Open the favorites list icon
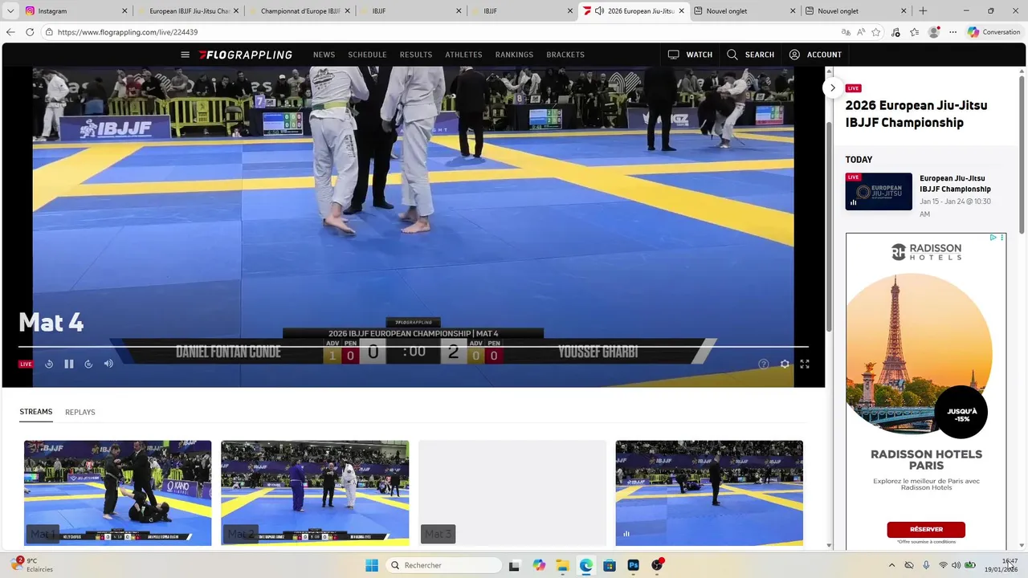The height and width of the screenshot is (578, 1028). pyautogui.click(x=915, y=32)
